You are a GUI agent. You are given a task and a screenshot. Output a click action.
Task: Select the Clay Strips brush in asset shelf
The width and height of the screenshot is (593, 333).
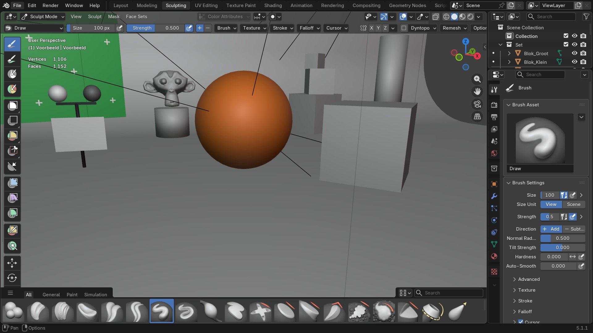point(63,311)
